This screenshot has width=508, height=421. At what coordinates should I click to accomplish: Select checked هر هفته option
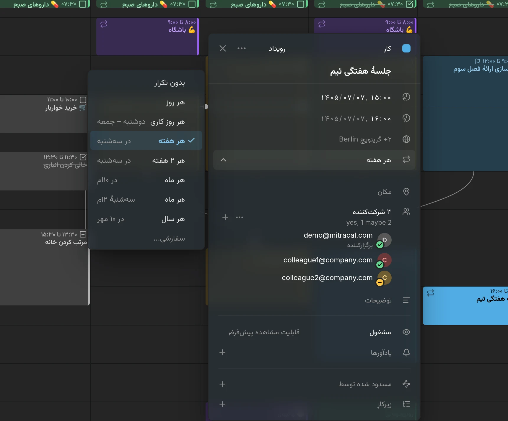(146, 141)
